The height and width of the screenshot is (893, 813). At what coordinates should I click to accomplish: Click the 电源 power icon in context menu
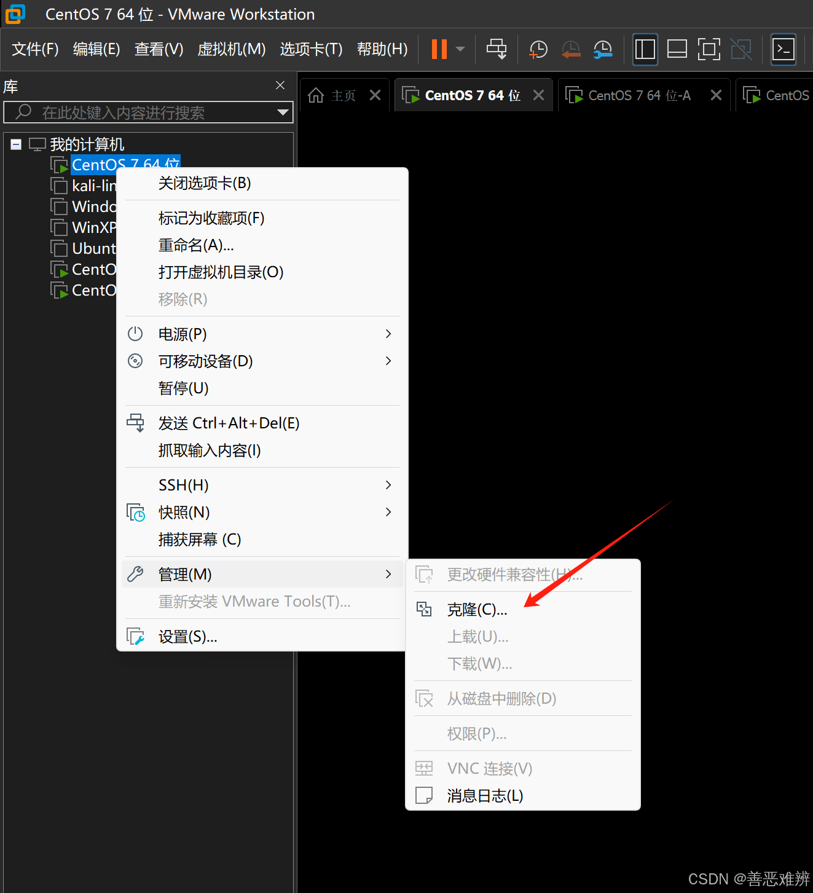tap(135, 334)
